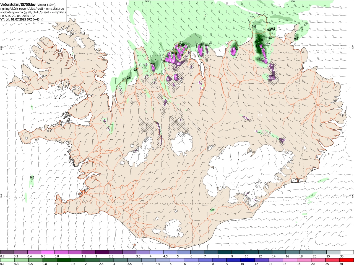Click the 0.1 value in rain scale legend
The height and width of the screenshot is (266, 354).
tap(2, 264)
